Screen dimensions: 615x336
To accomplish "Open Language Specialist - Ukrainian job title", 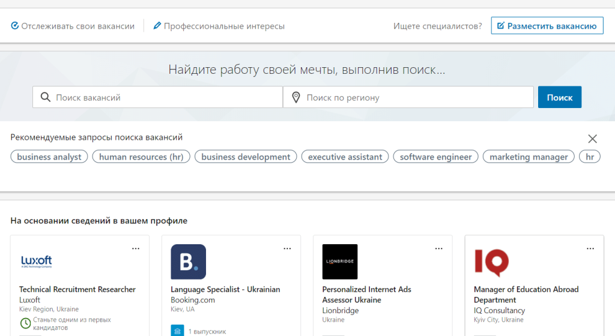I will point(225,289).
